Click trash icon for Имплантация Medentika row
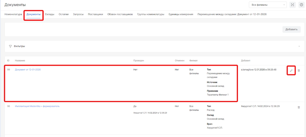Screen dimensions: 306x137 point(299,107)
